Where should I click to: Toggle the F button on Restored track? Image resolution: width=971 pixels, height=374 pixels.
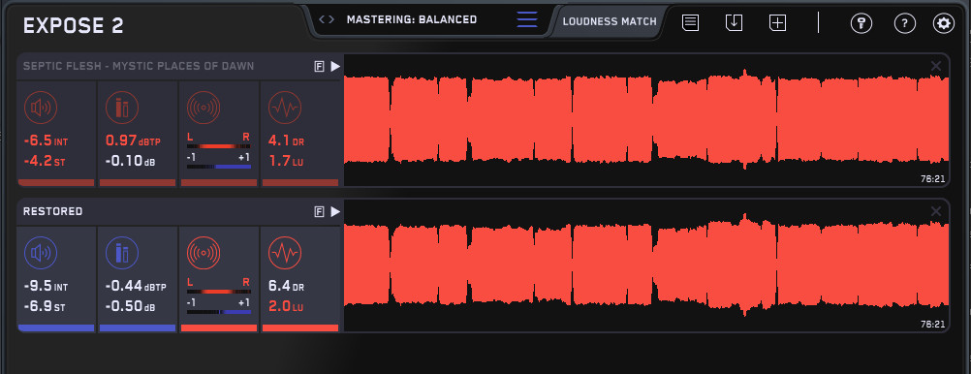pyautogui.click(x=320, y=212)
